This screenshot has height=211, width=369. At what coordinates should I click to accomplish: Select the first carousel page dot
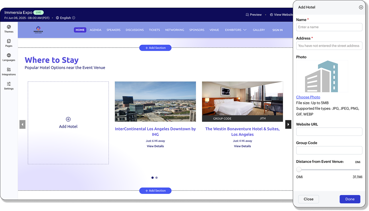pyautogui.click(x=152, y=178)
